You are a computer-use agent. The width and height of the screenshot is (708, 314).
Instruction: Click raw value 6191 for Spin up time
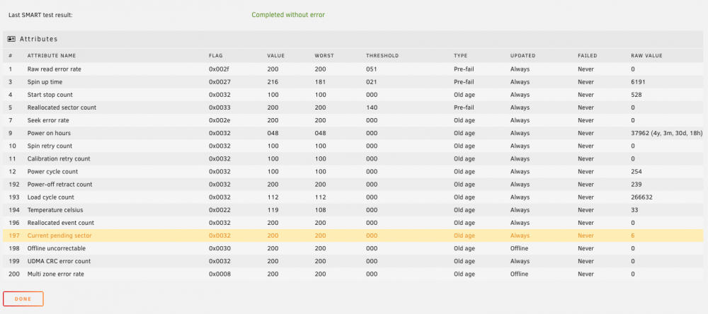tap(638, 82)
